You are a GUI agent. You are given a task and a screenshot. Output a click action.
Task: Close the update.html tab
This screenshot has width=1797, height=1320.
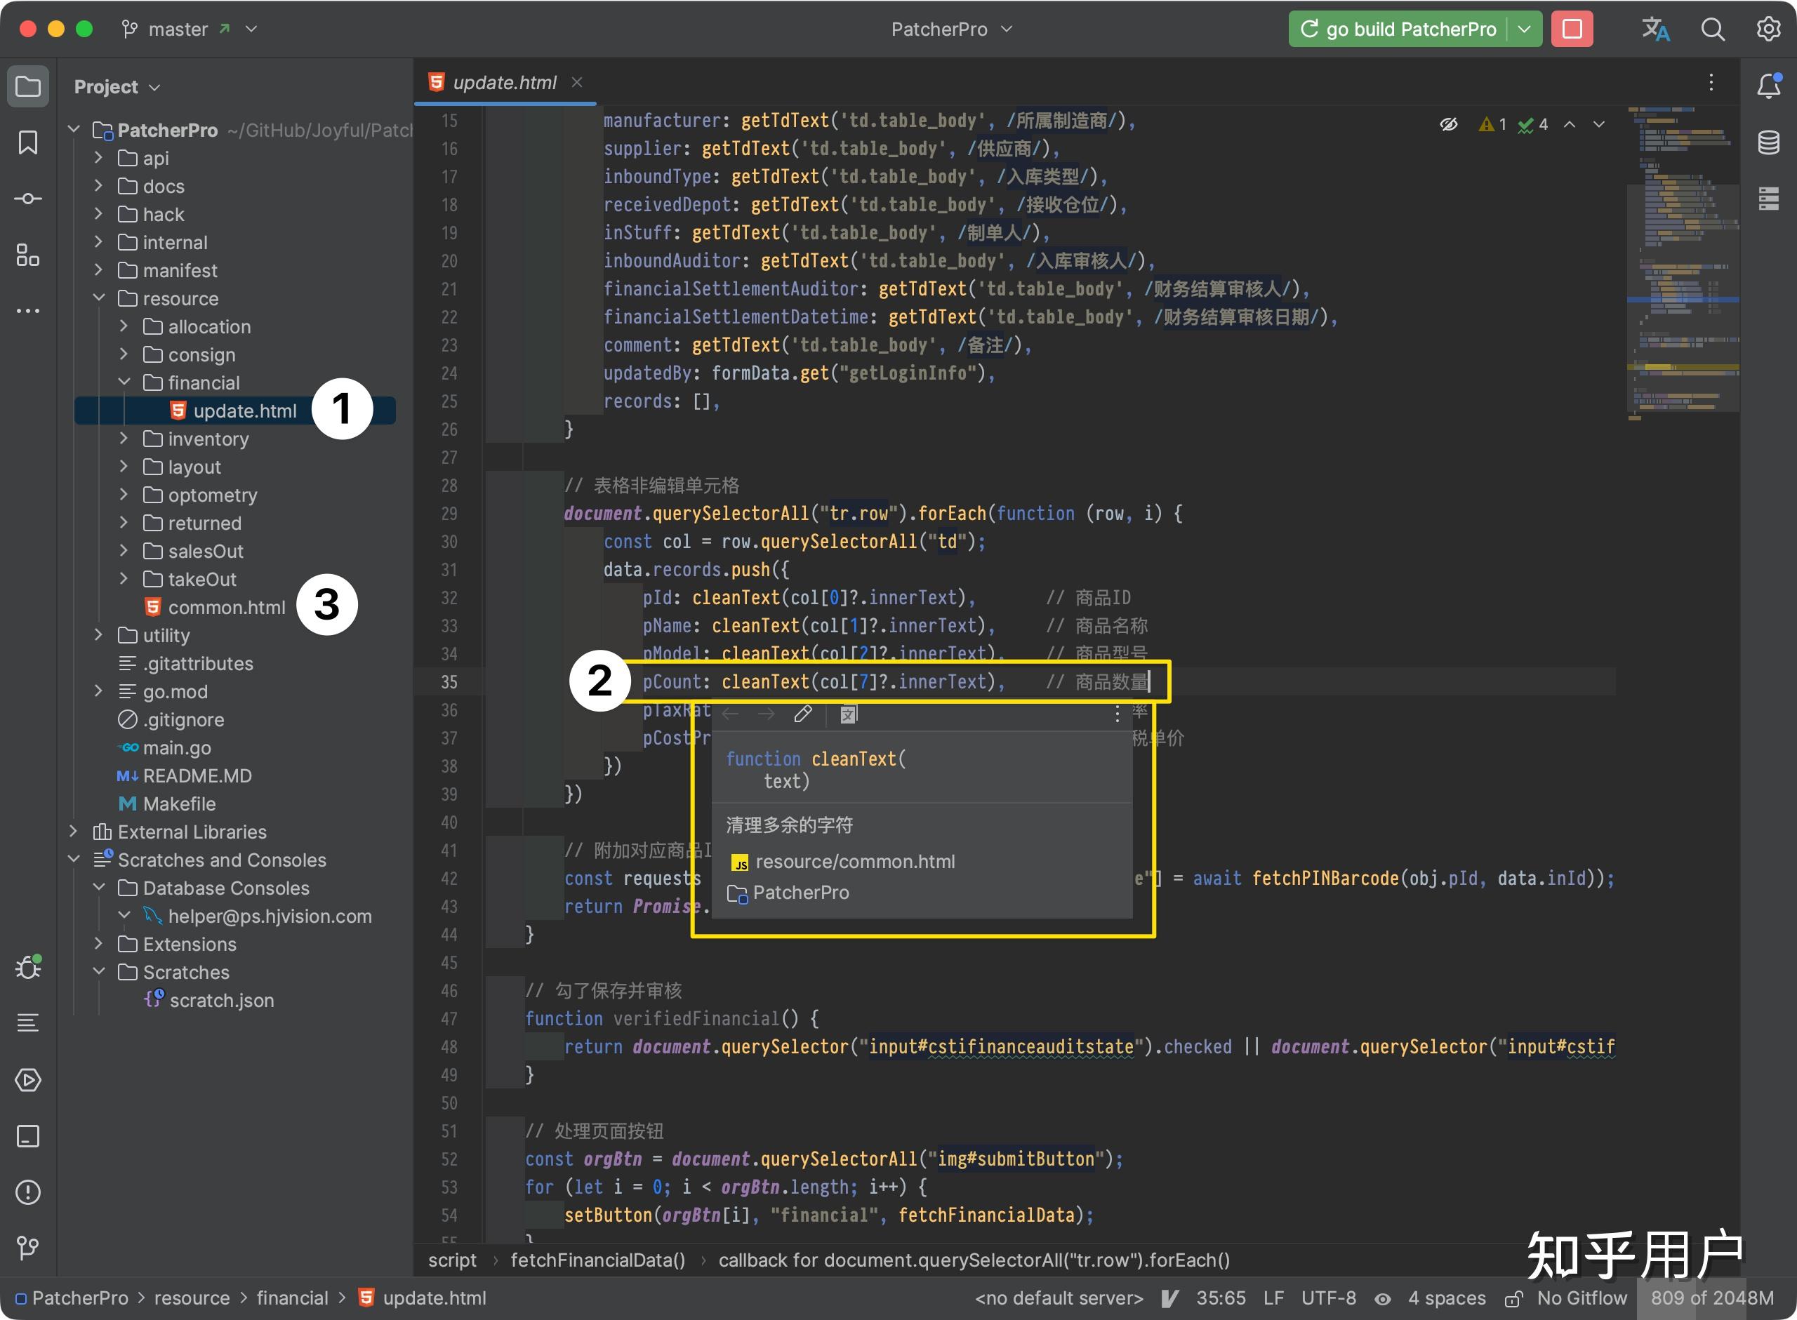tap(577, 82)
